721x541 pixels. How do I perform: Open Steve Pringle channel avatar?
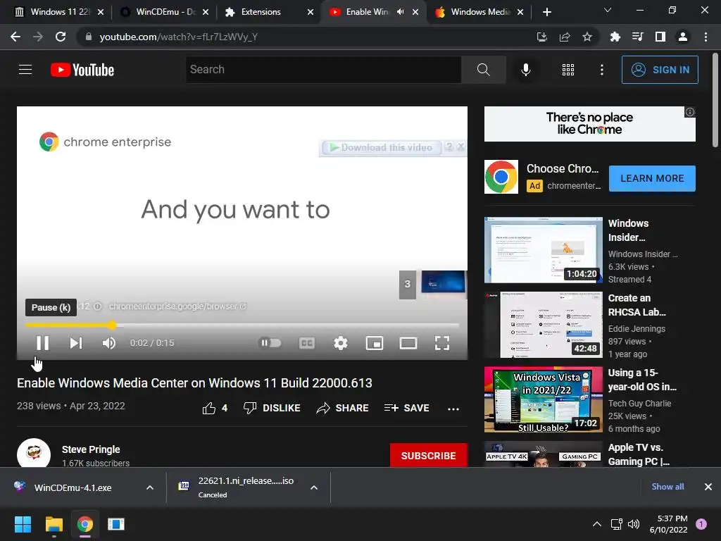pyautogui.click(x=34, y=454)
